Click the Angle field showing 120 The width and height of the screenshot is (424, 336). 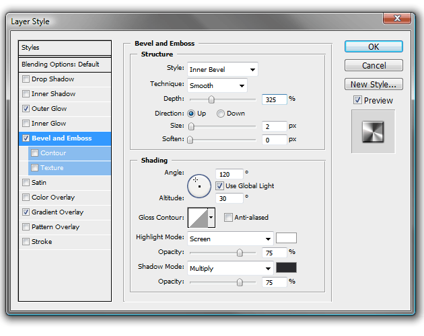pos(229,174)
